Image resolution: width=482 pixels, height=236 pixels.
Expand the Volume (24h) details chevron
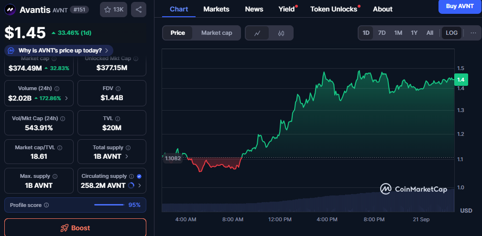click(66, 98)
